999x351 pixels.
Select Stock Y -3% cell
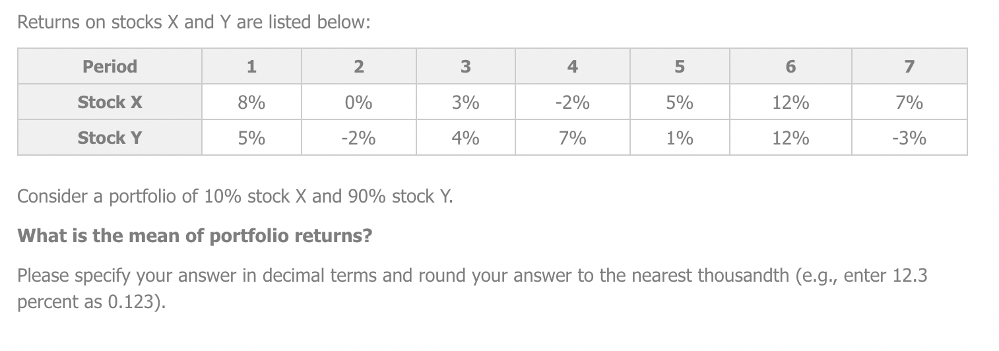(909, 138)
